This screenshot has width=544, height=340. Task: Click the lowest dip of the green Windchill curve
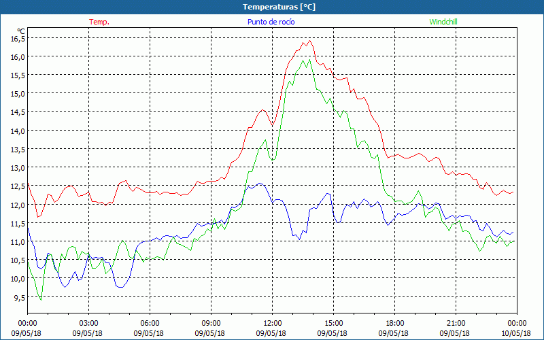point(41,299)
